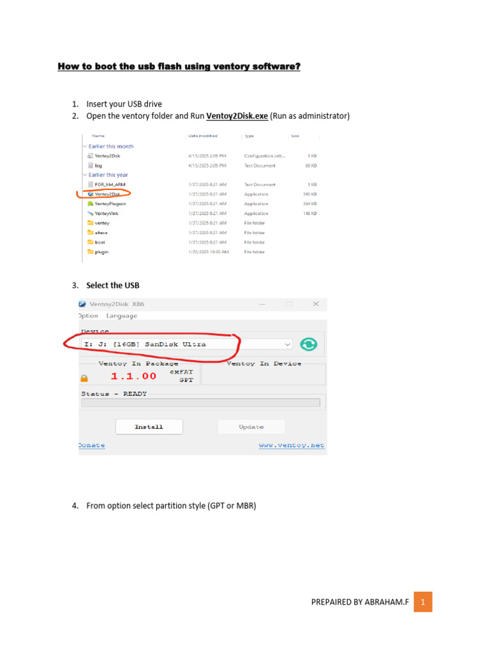Click the Select the USB step text

click(x=113, y=285)
